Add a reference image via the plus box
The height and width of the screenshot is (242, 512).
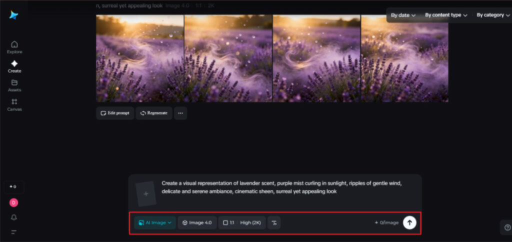tap(146, 193)
